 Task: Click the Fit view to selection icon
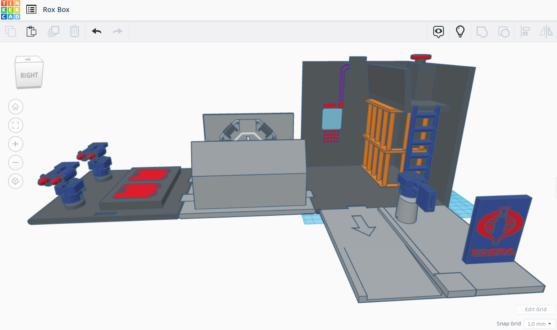pos(15,125)
